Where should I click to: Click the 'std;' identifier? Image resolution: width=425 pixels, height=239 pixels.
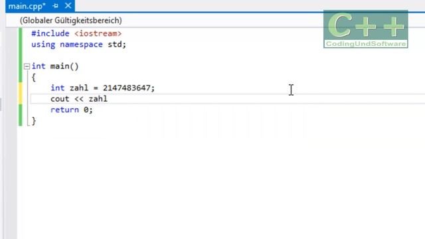click(117, 44)
